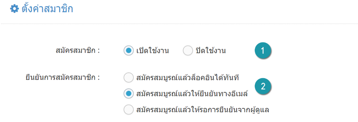Choose สมัครสมบูรณ์แล้วให้รอการยืนยันจากผู้ดูแล radio option
Viewport: 358px width, 122px height.
129,110
